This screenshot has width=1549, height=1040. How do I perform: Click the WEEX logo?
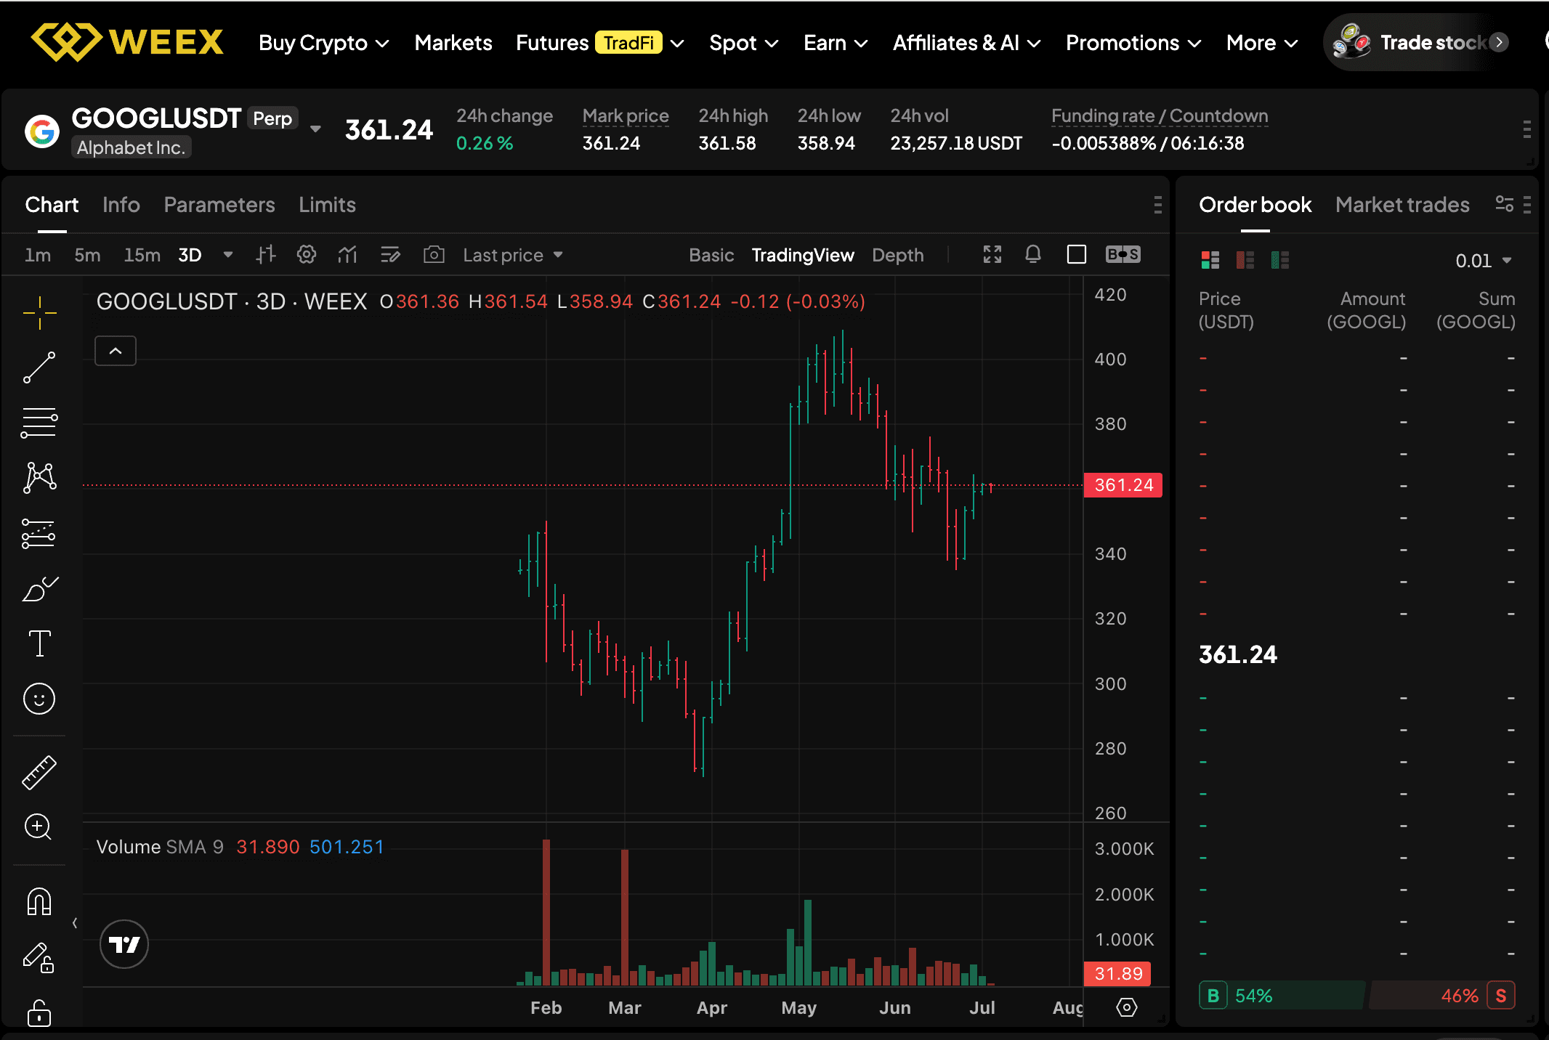pyautogui.click(x=127, y=42)
